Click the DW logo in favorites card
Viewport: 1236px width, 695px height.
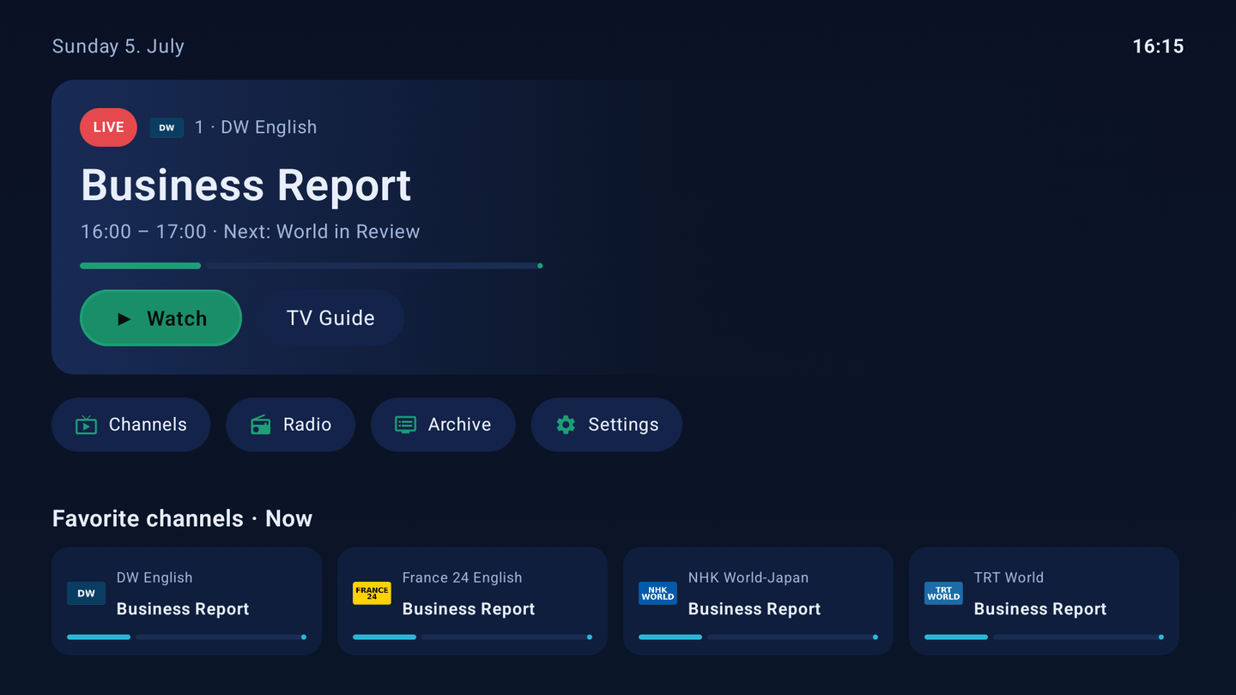click(87, 593)
